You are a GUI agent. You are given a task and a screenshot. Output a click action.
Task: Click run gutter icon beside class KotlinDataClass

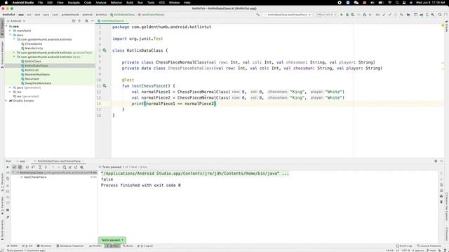coord(105,50)
